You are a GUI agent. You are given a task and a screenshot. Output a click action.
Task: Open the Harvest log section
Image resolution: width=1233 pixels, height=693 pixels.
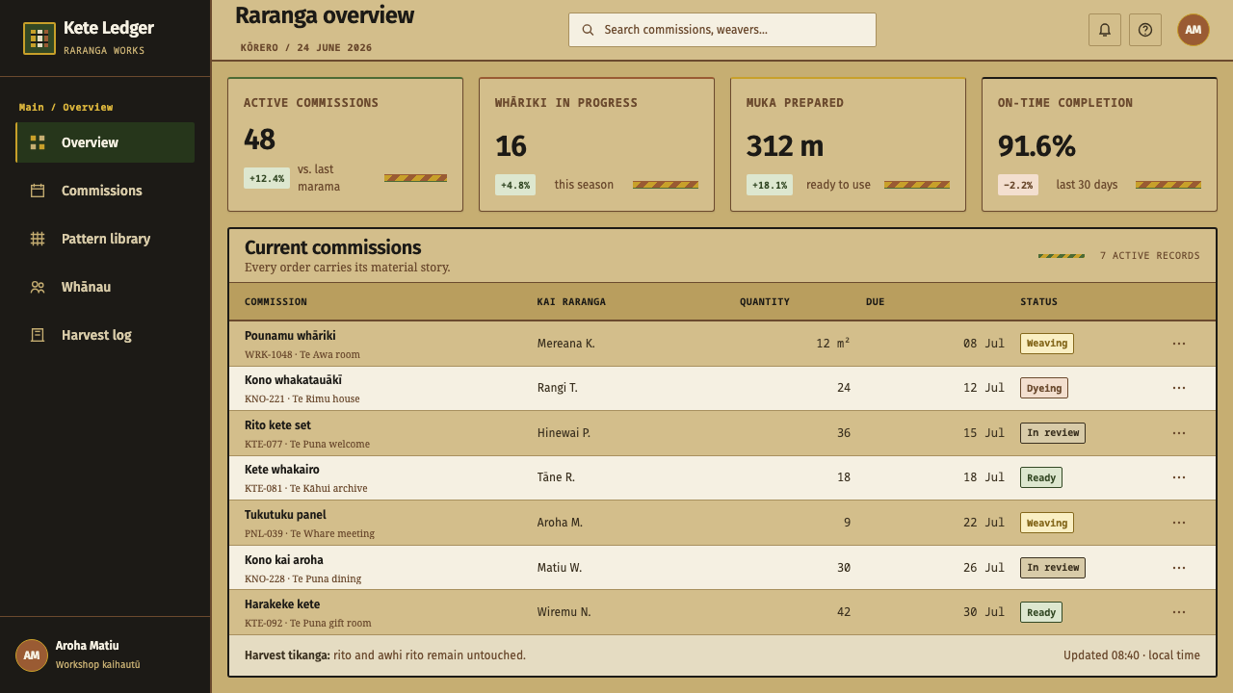click(105, 335)
